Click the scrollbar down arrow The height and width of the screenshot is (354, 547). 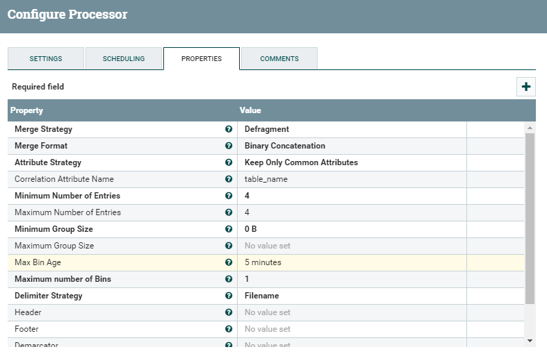coord(530,341)
